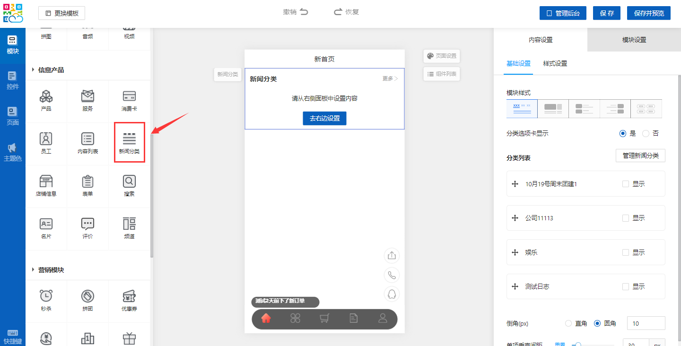Click home icon in preview bottom bar

pos(266,319)
